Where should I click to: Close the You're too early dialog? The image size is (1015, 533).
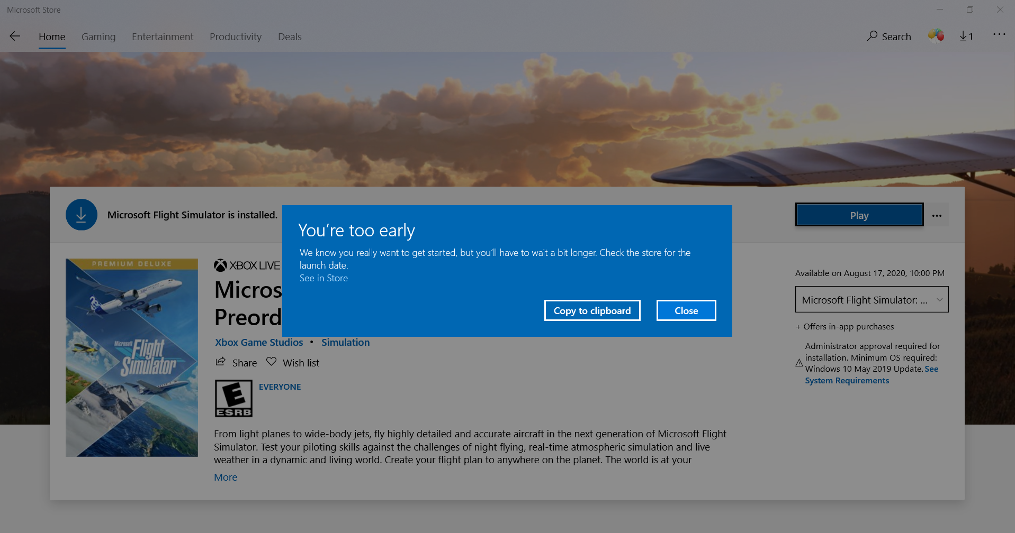click(686, 310)
